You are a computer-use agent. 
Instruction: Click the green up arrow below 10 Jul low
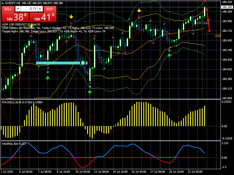click(90, 92)
